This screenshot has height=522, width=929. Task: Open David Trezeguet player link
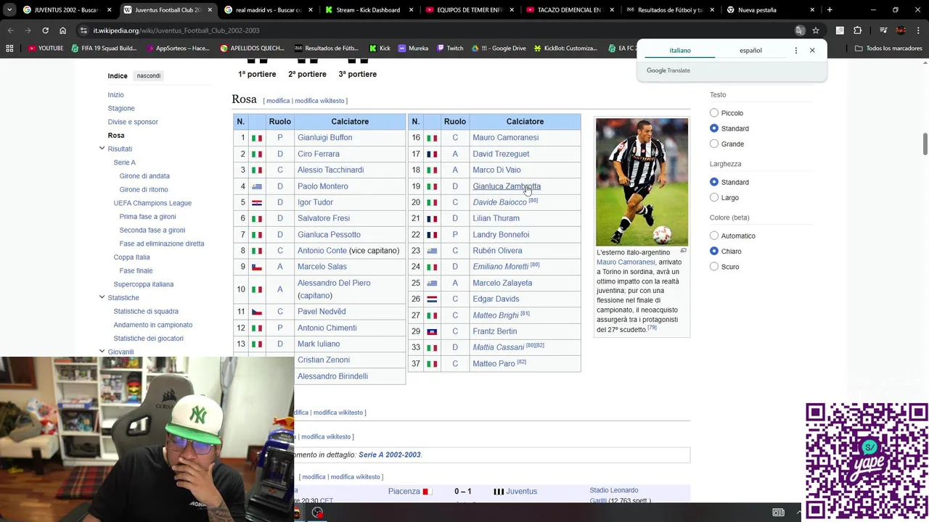click(x=501, y=154)
